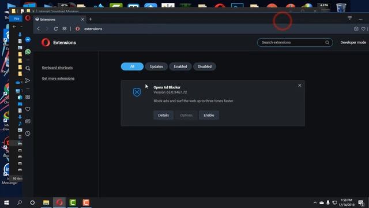This screenshot has width=369, height=208.
Task: Select the Updates filter tab
Action: pyautogui.click(x=156, y=66)
